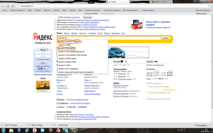
Task: Expand Другие закладки folder
Action: [x=203, y=10]
